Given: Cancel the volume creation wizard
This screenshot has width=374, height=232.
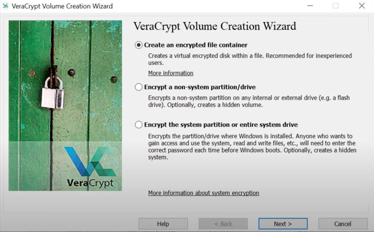Looking at the screenshot, I should tap(343, 224).
